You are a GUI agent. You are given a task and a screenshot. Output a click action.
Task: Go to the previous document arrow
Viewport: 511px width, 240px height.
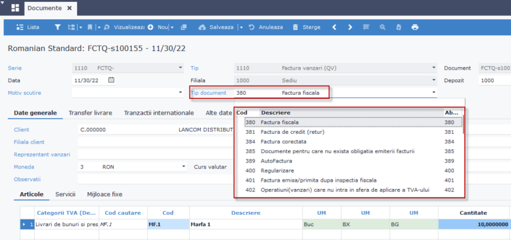pos(334,27)
